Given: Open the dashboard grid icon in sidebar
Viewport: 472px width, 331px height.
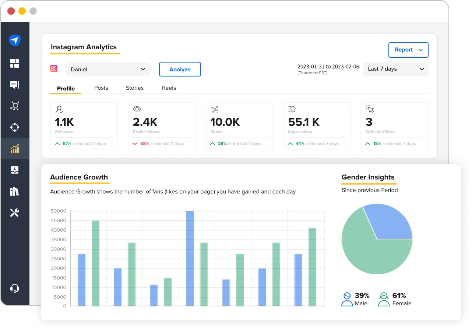Looking at the screenshot, I should pos(15,63).
